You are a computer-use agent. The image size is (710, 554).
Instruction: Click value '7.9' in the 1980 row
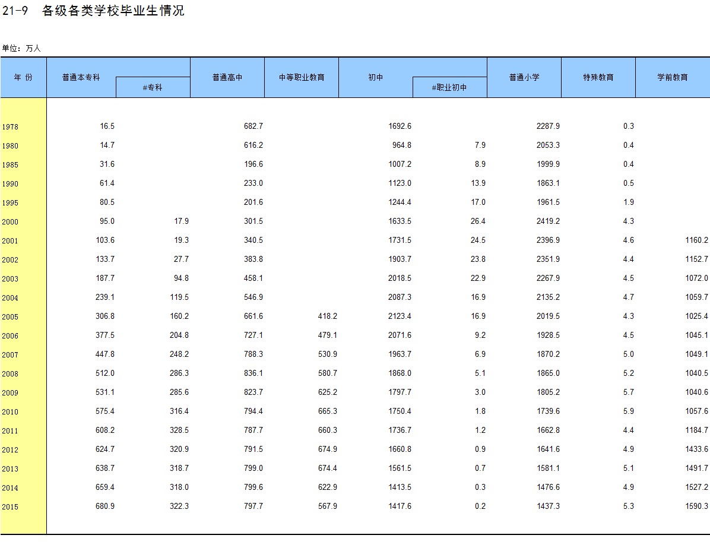[480, 145]
